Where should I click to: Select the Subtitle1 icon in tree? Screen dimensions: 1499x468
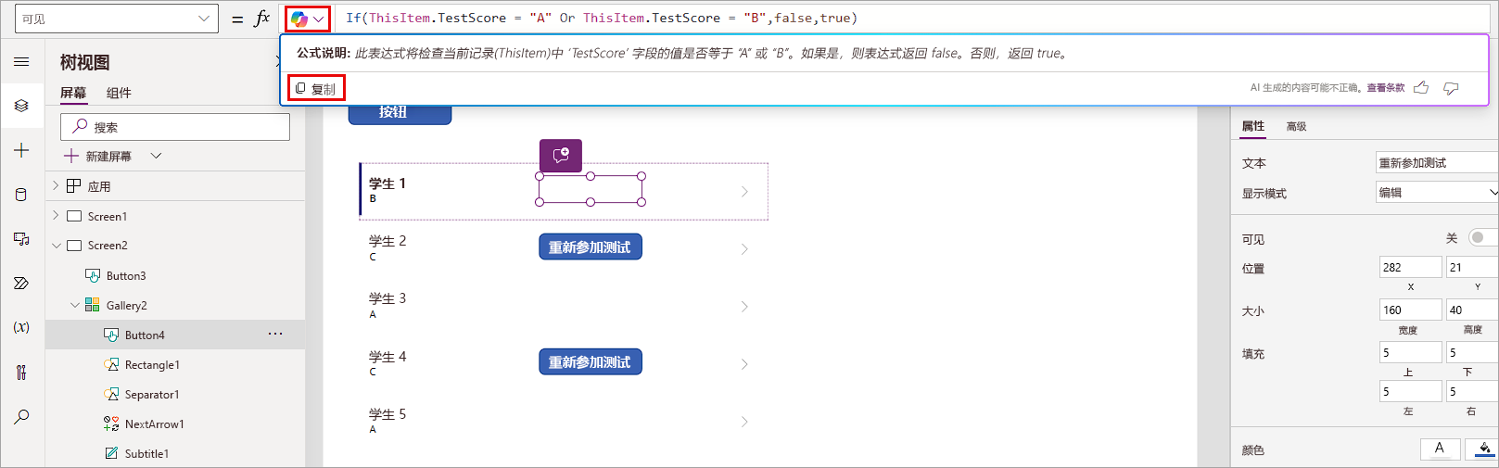tap(111, 453)
